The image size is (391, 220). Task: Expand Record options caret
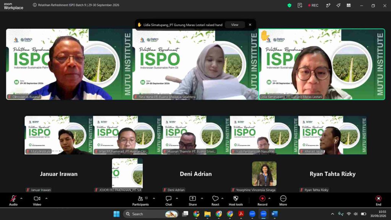[269, 199]
